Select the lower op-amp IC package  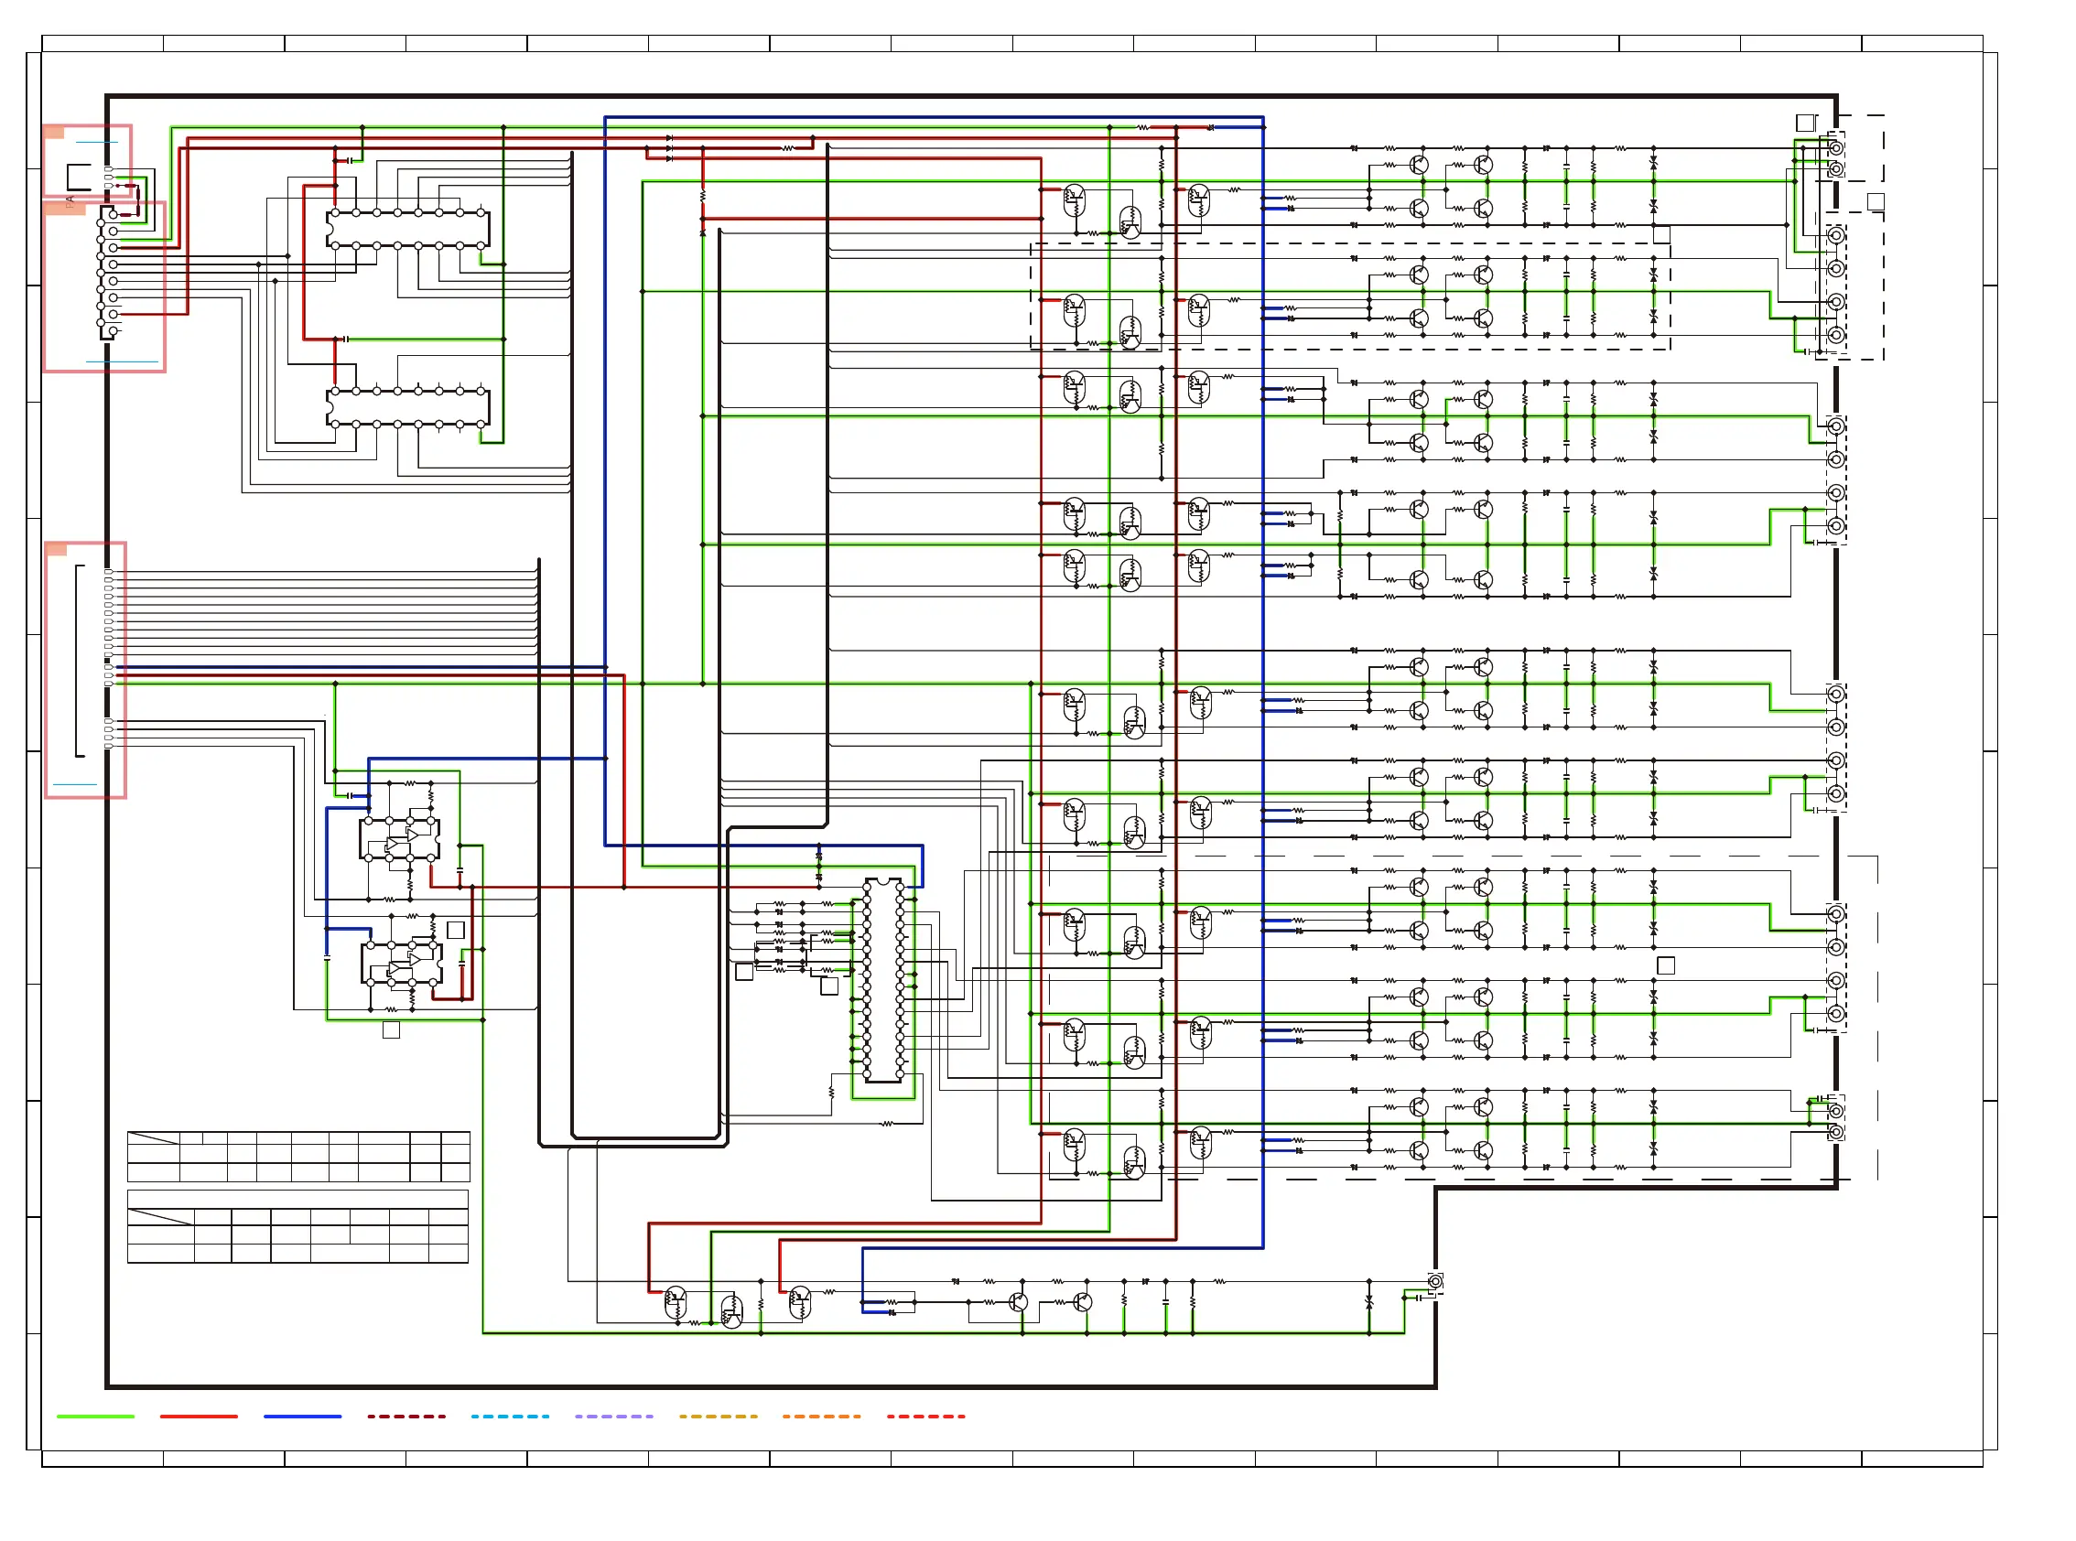(x=401, y=963)
